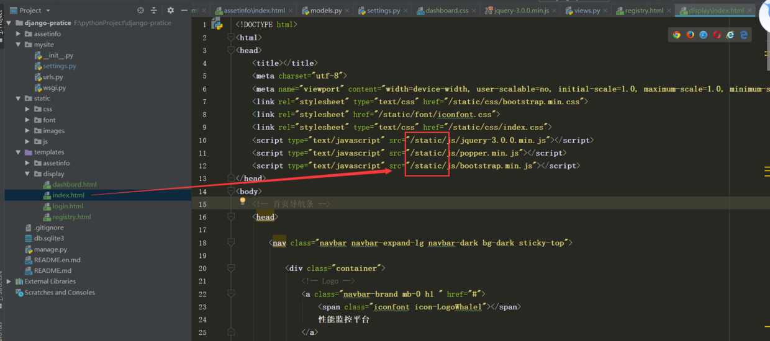The height and width of the screenshot is (341, 770).
Task: Expand External Libraries node
Action: (10, 281)
